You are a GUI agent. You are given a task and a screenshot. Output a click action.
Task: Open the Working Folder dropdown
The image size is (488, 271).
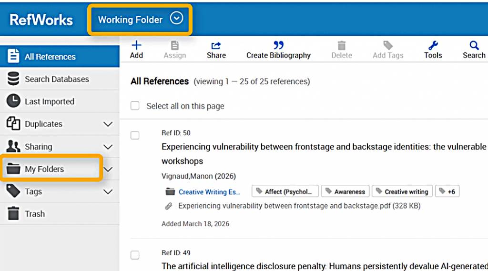click(x=177, y=19)
